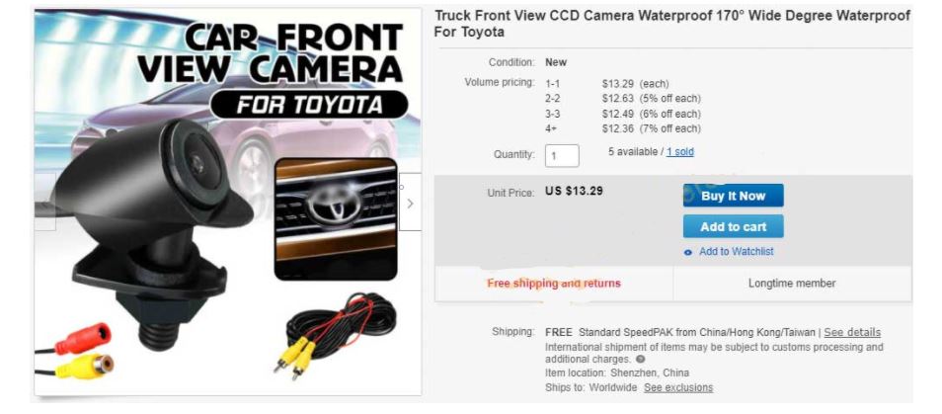Click the Truck Front View CCD Camera title
Image resolution: width=942 pixels, height=414 pixels.
click(672, 24)
